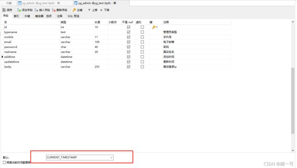Screen dimensions: 297x168
Task: Click Move Up (上移) arrow
Action: (89, 10)
